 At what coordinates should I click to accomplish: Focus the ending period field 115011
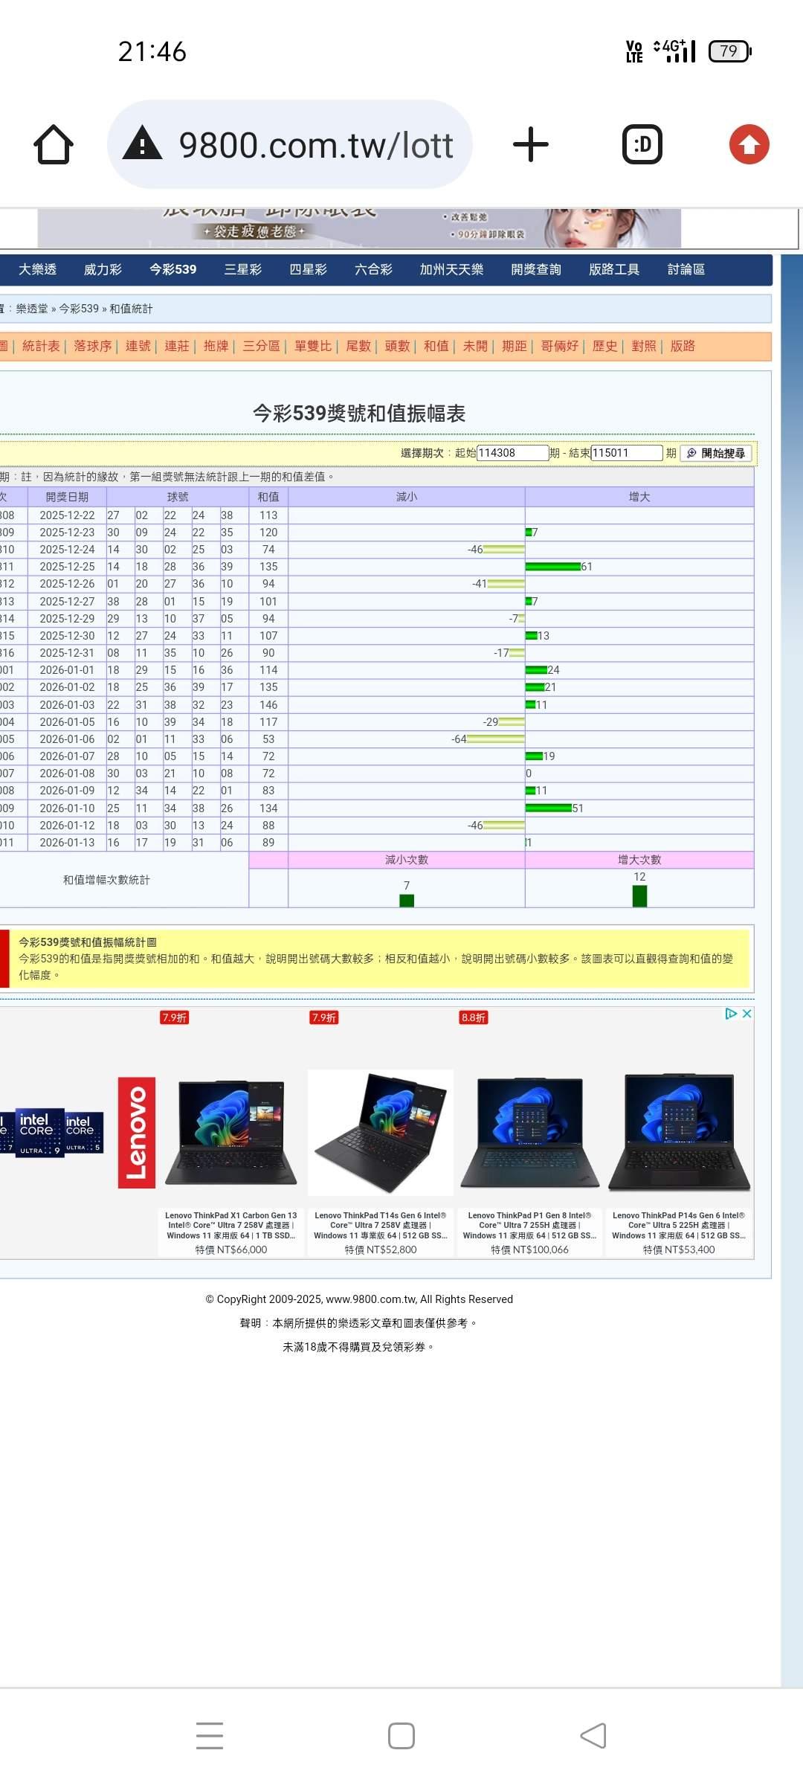[626, 453]
